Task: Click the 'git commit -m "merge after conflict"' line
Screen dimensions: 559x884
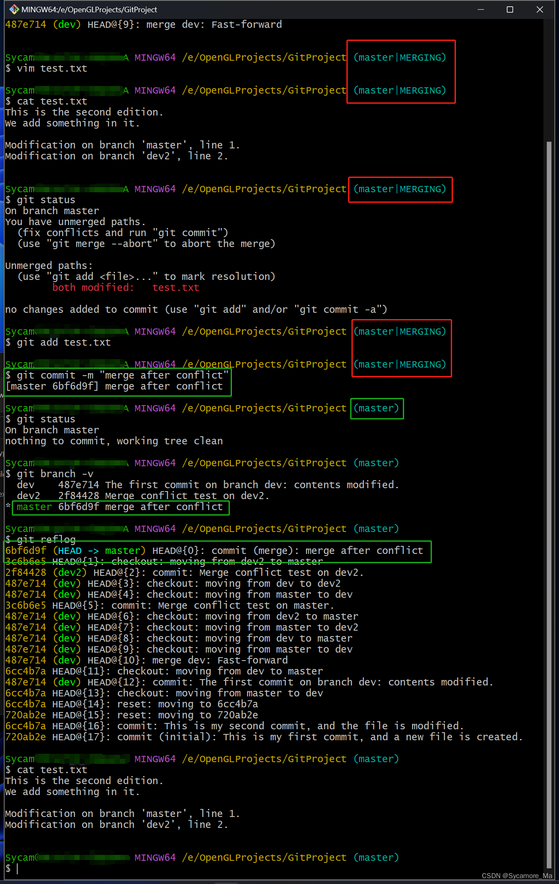Action: click(x=117, y=375)
